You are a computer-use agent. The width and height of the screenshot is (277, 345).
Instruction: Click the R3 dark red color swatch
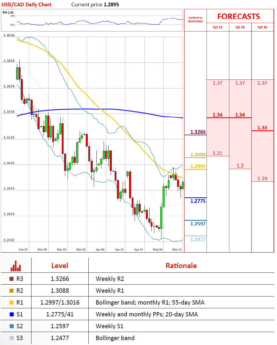point(12,279)
